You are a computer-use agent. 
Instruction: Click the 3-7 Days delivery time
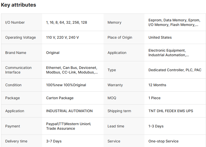click(x=54, y=141)
